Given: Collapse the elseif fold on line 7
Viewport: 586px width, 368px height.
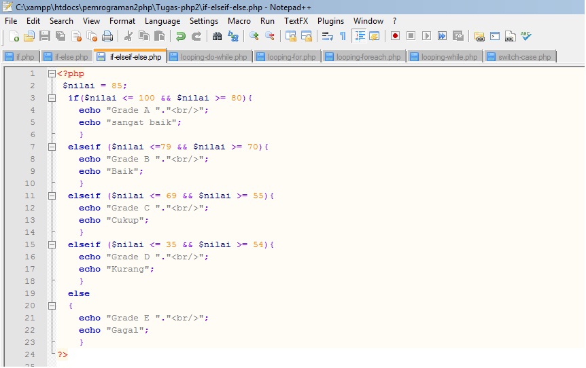Looking at the screenshot, I should pos(52,147).
